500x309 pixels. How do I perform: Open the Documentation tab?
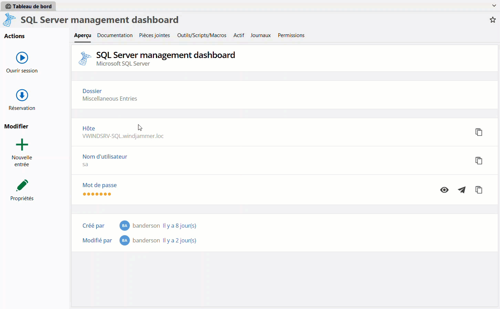[x=115, y=35]
